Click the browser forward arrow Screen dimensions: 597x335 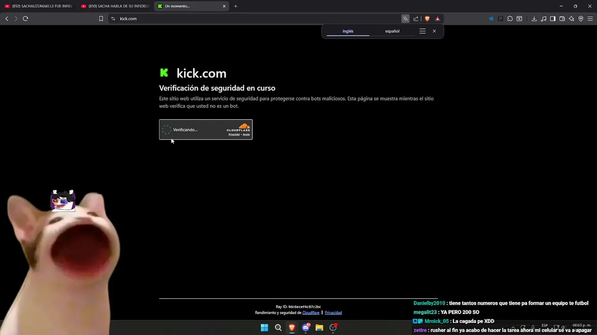tap(16, 19)
